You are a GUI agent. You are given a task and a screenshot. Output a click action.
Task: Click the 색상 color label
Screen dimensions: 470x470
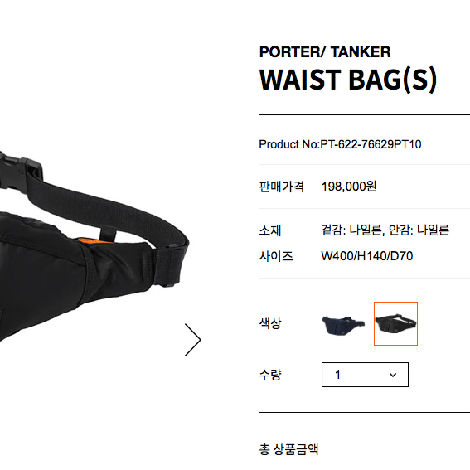270,323
